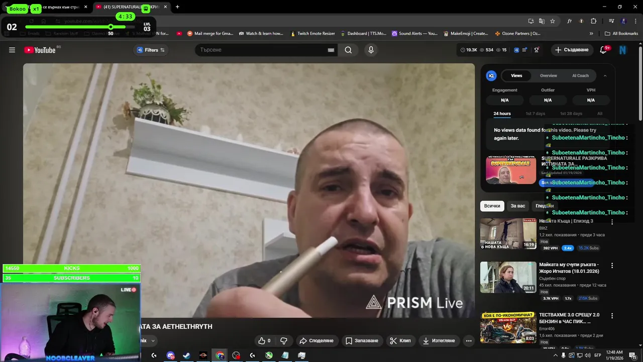Open options for Майката му счупи ръката video

[x=612, y=265]
